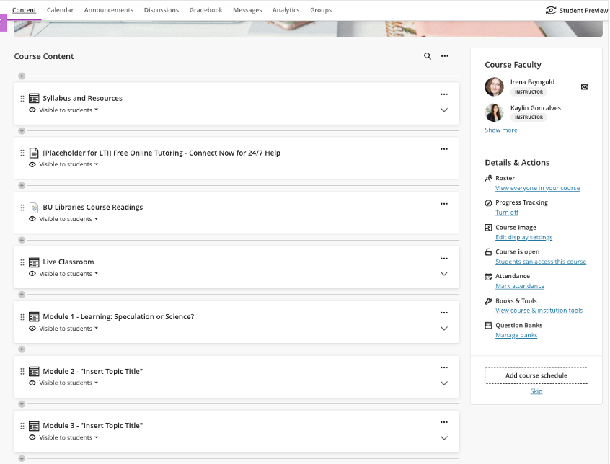The width and height of the screenshot is (610, 464).
Task: Open three-dot menu for Syllabus and Resources
Action: [x=444, y=94]
